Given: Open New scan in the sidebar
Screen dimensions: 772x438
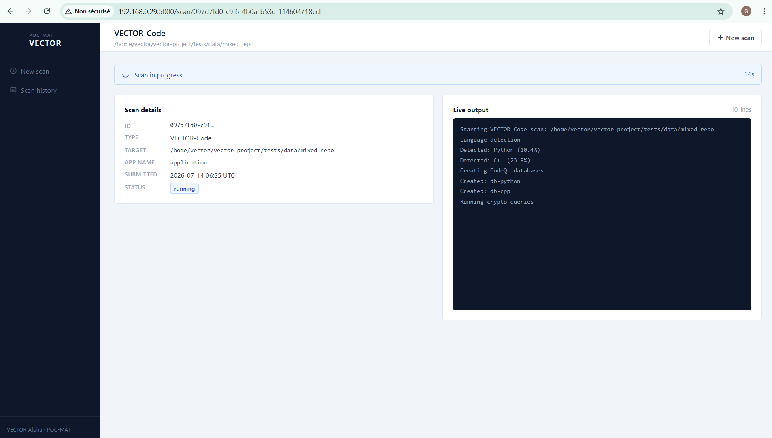Looking at the screenshot, I should 35,72.
